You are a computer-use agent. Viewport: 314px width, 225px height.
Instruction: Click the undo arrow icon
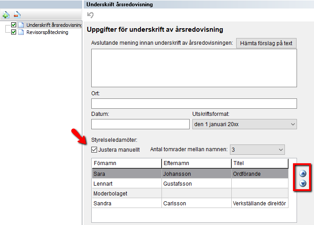[x=91, y=15]
